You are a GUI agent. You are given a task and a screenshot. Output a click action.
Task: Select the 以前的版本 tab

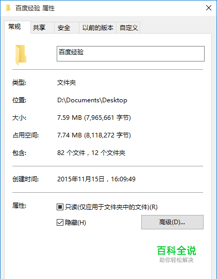pos(97,27)
